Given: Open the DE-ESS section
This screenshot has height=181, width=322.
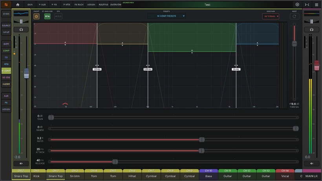Looking at the screenshot, I should pyautogui.click(x=6, y=78).
